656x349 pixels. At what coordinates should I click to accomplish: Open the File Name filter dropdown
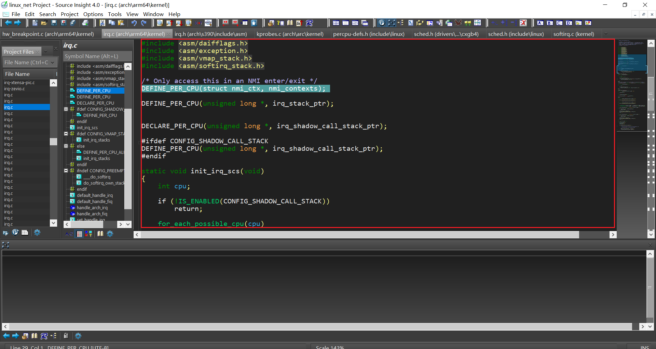[x=52, y=62]
